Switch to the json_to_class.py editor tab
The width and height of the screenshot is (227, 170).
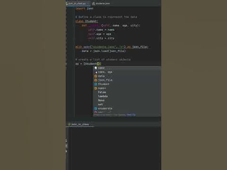[x=77, y=3]
